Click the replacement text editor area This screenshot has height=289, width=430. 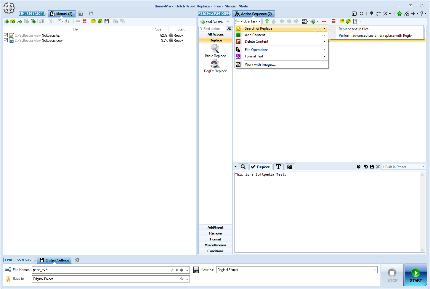(327, 212)
